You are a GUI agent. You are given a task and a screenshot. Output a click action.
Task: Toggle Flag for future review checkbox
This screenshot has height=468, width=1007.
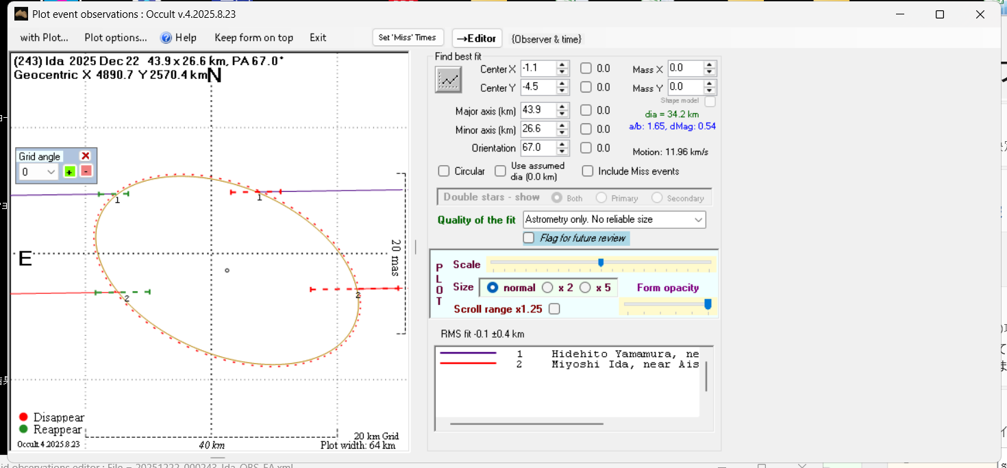click(x=529, y=238)
